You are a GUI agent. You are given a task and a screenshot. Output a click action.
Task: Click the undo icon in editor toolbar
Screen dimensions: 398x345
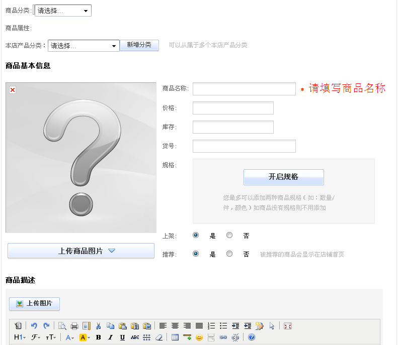pyautogui.click(x=34, y=326)
